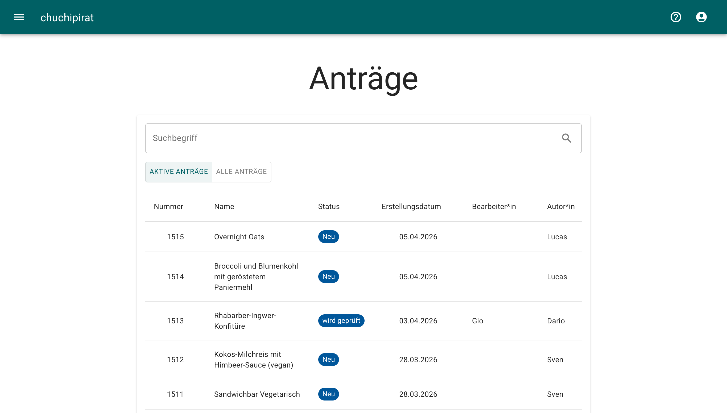Click the Erstellungsdatum column header

(x=411, y=206)
